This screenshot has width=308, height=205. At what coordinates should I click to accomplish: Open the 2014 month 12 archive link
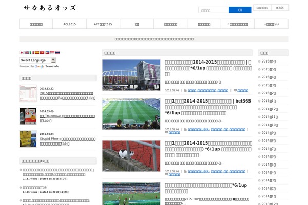tap(269, 109)
